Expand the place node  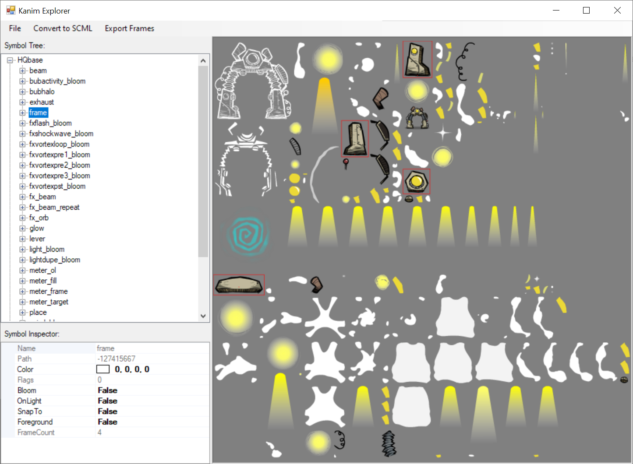pos(22,312)
